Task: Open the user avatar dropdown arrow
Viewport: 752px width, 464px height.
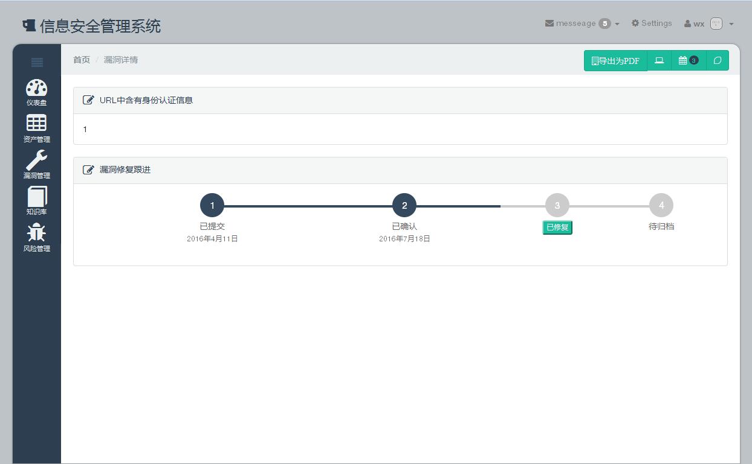Action: (731, 24)
